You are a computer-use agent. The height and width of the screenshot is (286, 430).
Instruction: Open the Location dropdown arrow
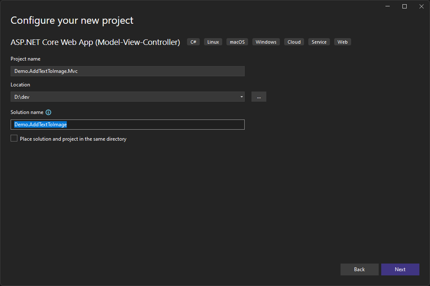coord(241,97)
